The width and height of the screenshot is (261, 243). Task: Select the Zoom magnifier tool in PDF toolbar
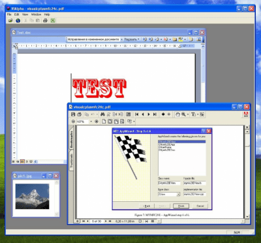tap(183, 114)
